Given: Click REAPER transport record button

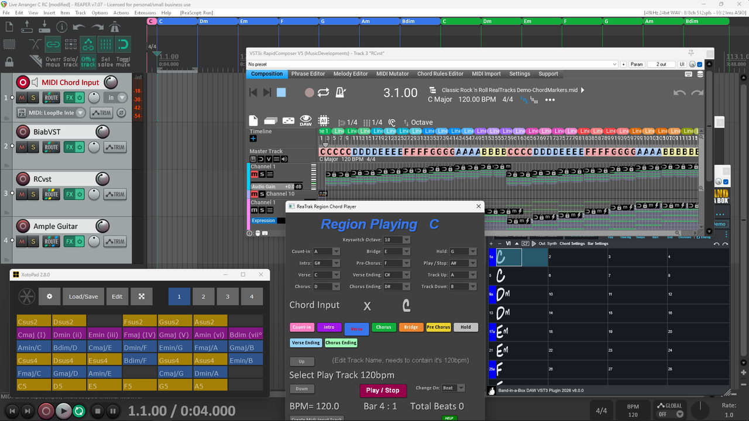Looking at the screenshot, I should pos(46,411).
